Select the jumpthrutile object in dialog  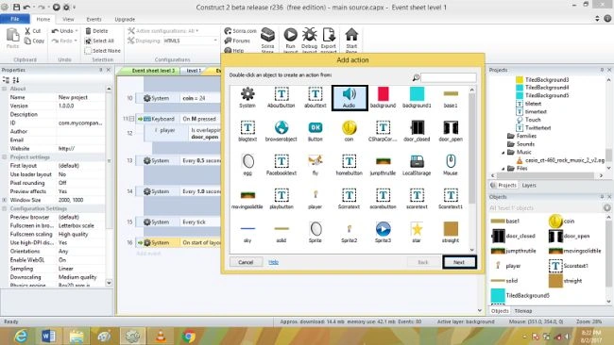383,165
